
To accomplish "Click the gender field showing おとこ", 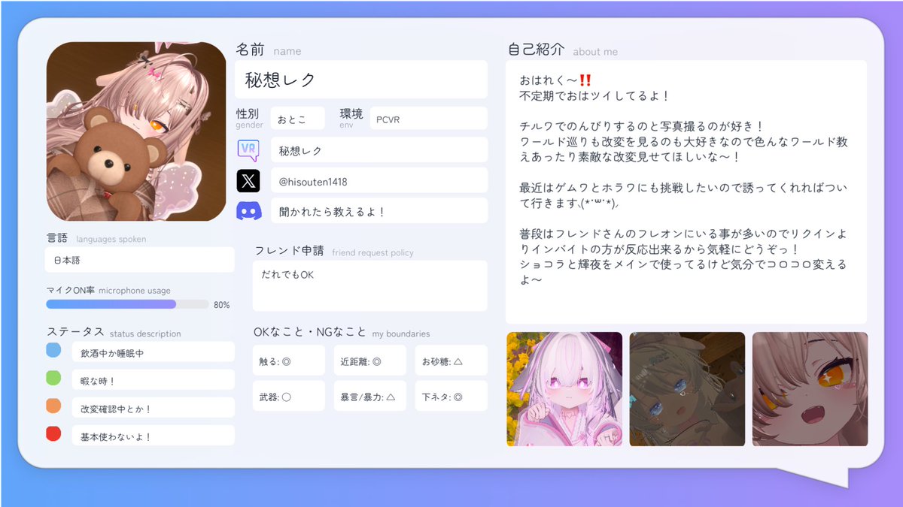I will tap(298, 119).
